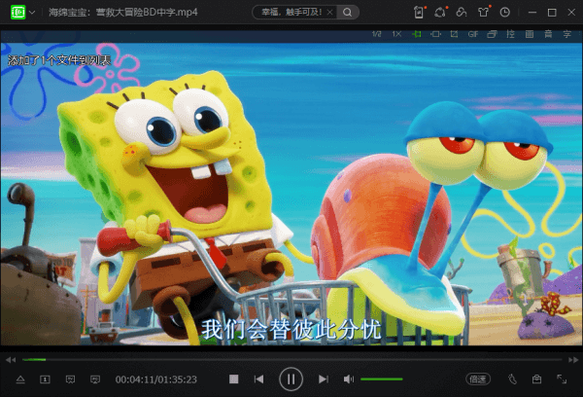The image size is (583, 397).
Task: Click the screen projection monitor icon
Action: tap(95, 379)
